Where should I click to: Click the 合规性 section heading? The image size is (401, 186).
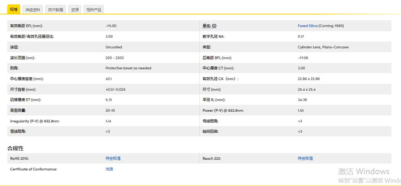coord(15,148)
